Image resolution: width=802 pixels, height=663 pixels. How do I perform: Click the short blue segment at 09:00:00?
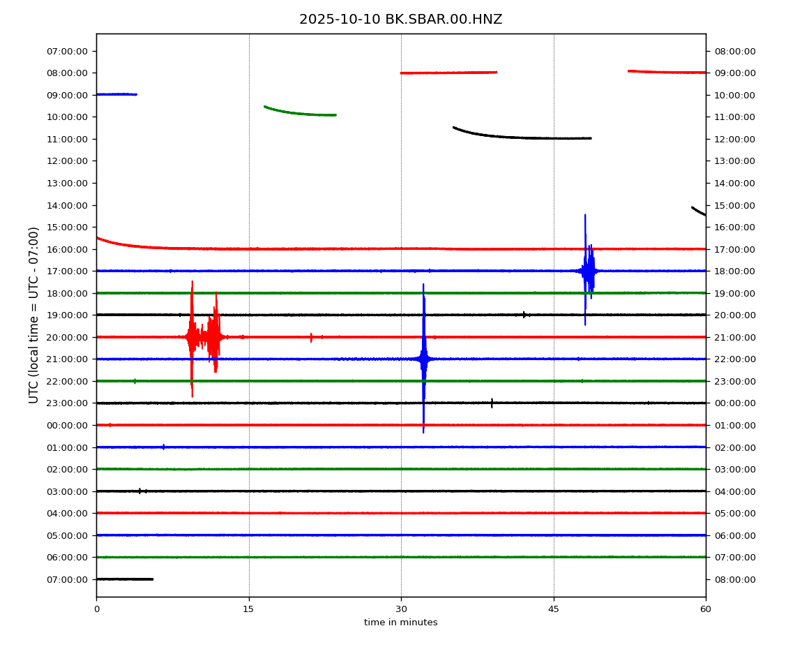[116, 94]
